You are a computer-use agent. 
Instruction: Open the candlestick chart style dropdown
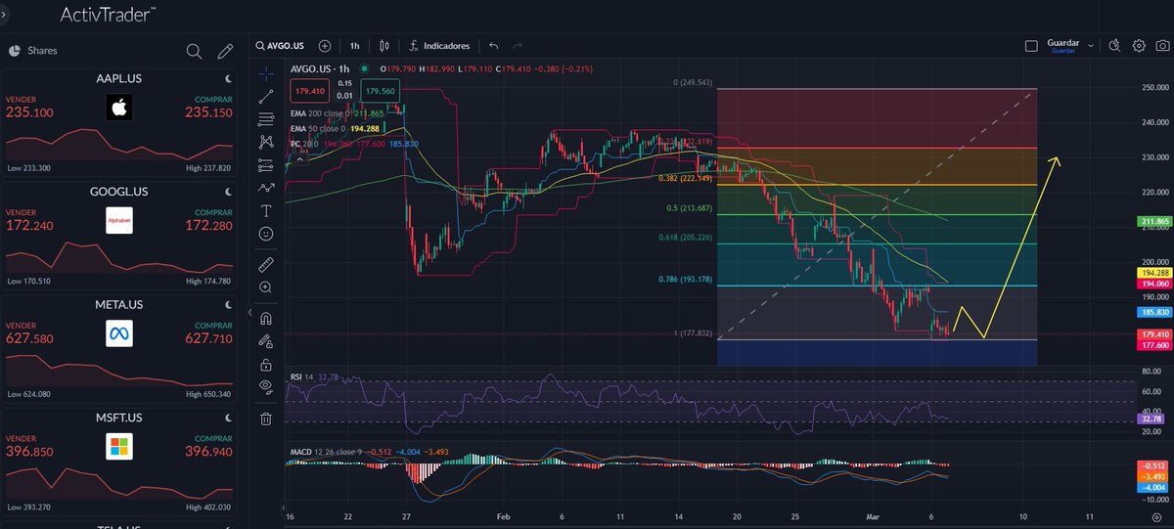point(384,46)
